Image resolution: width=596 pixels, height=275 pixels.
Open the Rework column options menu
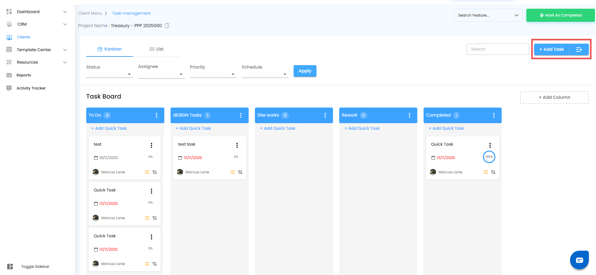(x=410, y=115)
